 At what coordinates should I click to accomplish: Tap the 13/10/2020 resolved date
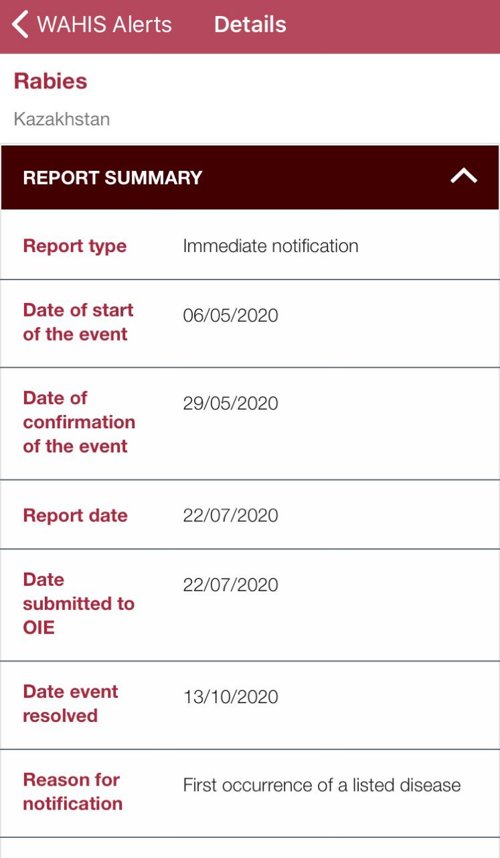pos(230,697)
